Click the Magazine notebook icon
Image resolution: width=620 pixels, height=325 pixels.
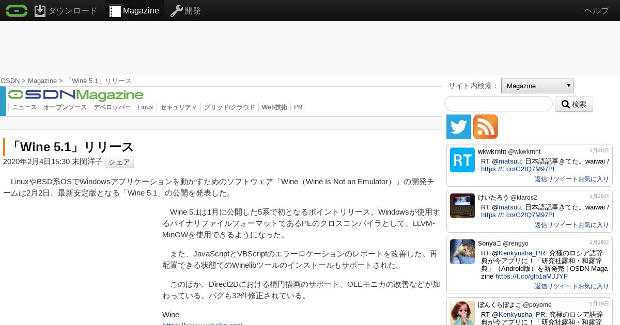115,10
